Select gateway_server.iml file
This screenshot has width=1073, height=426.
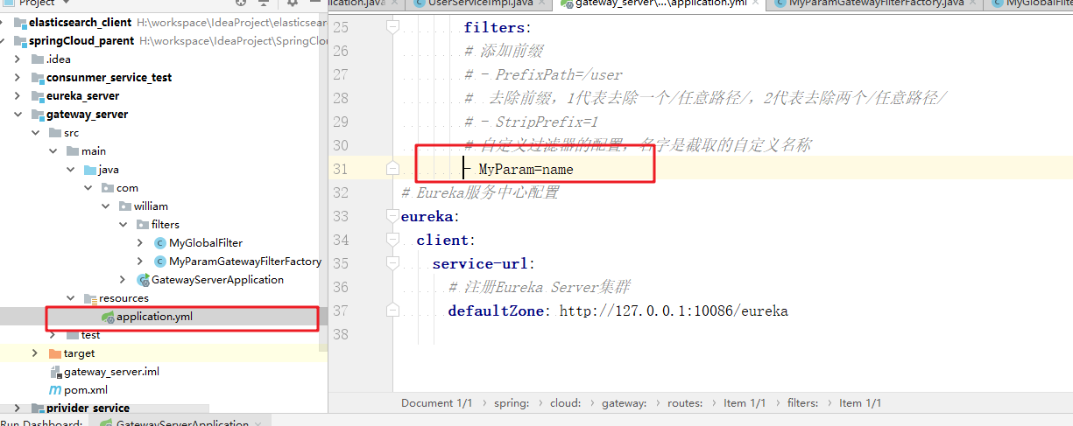pos(111,372)
